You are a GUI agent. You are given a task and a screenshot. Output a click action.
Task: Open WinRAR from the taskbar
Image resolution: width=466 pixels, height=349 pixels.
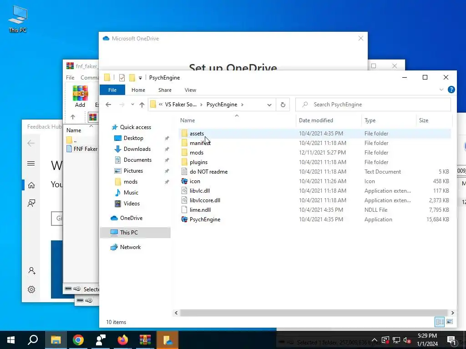(x=145, y=340)
